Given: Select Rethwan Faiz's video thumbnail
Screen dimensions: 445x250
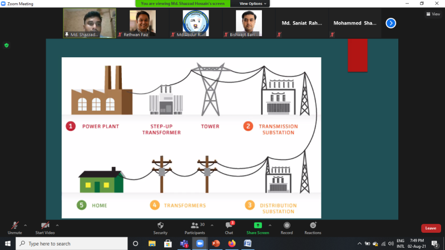Looking at the screenshot, I should (x=143, y=23).
